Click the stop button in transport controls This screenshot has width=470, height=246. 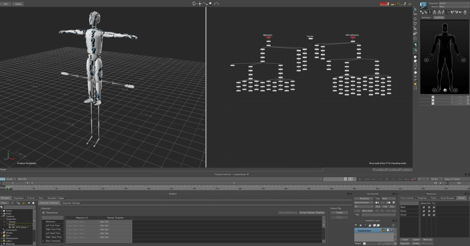point(387,179)
